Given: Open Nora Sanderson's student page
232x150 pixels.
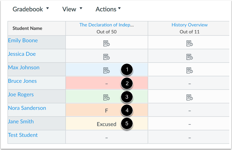Looking at the screenshot, I should [27, 108].
